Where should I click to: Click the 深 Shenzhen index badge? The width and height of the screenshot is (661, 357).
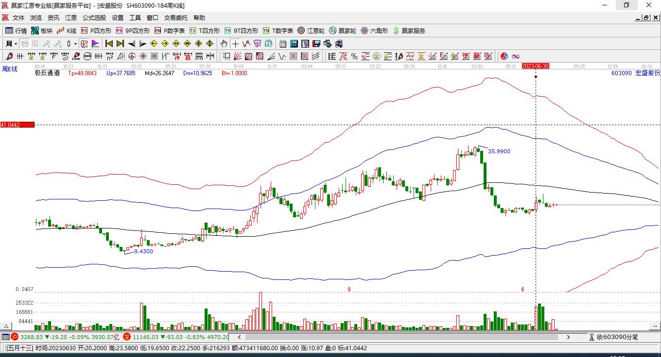coord(127,337)
